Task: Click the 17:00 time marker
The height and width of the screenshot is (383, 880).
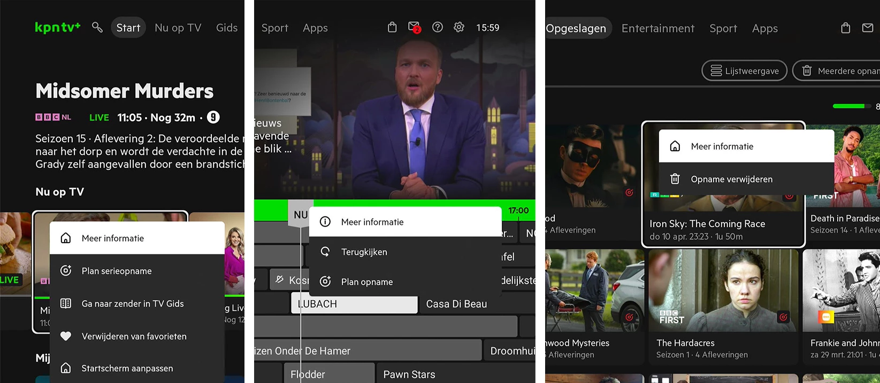Action: point(518,210)
